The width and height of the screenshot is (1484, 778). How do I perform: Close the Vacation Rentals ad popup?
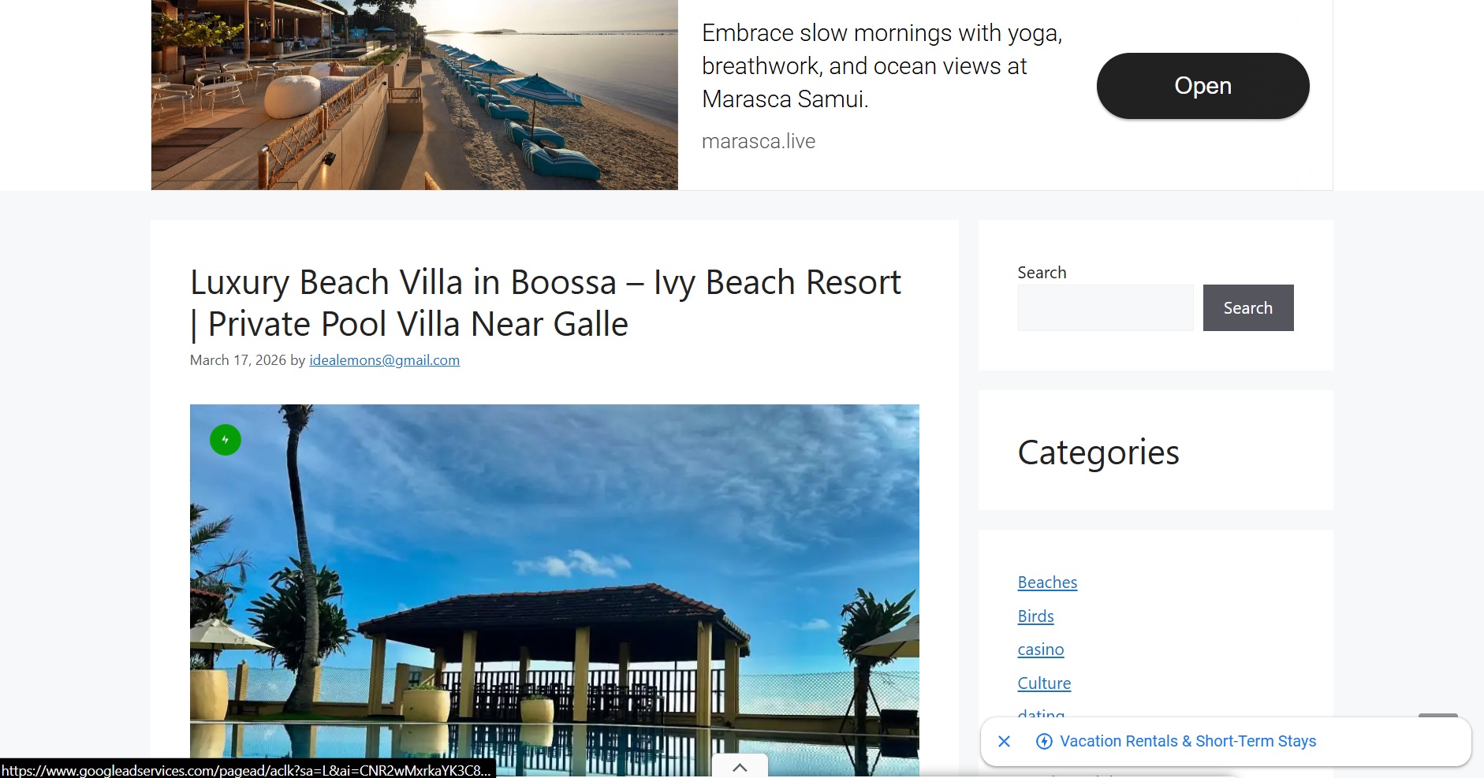tap(1004, 741)
